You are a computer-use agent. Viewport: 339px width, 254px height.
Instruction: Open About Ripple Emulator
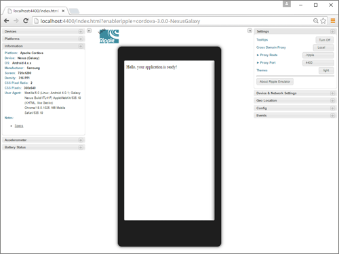click(275, 81)
